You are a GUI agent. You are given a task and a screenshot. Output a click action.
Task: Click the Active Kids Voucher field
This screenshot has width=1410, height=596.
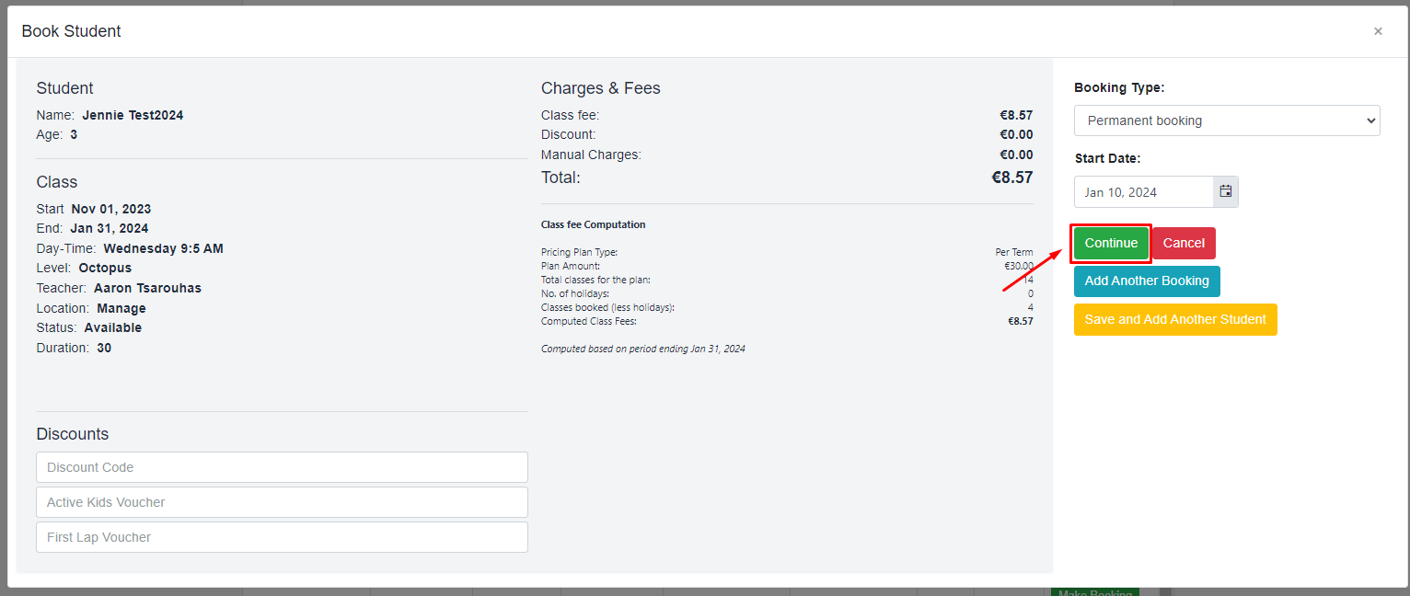282,502
